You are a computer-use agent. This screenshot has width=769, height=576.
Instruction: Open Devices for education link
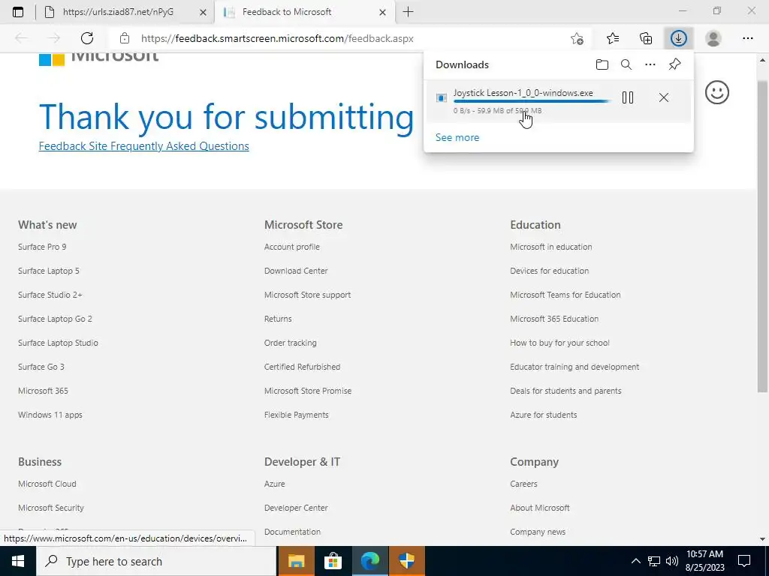(x=549, y=271)
